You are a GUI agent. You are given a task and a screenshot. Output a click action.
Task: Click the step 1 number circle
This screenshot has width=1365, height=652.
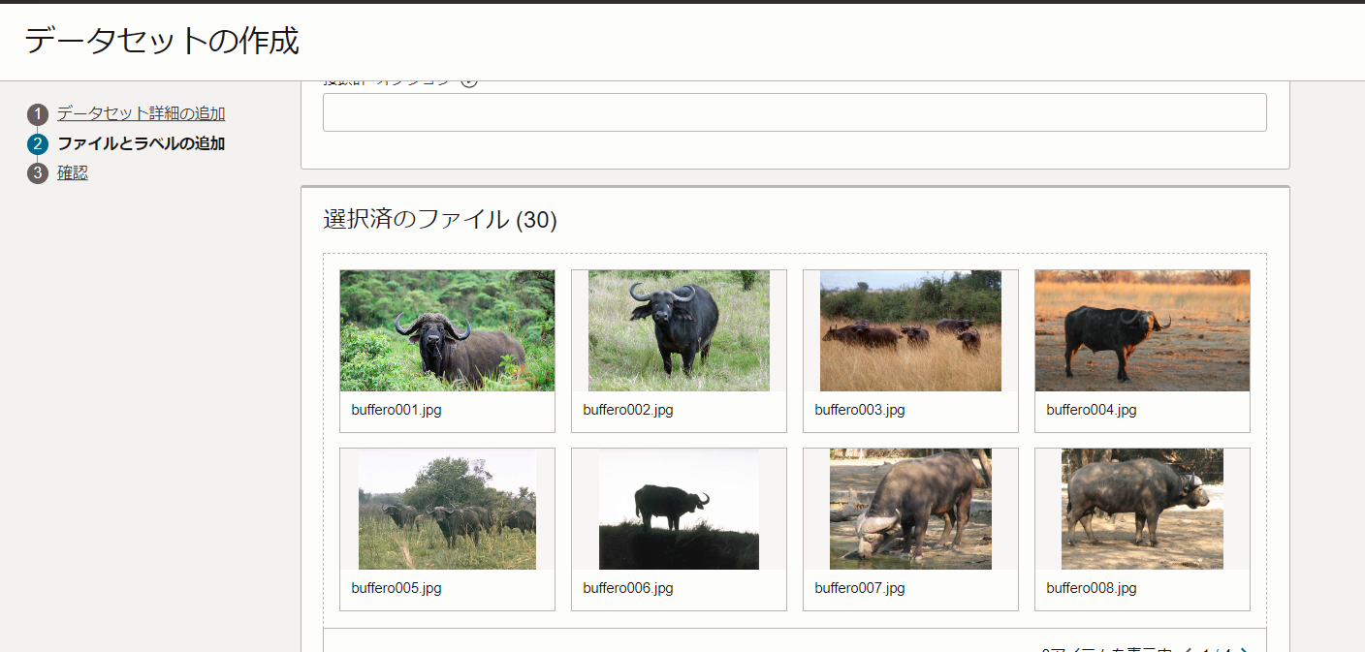click(x=38, y=114)
